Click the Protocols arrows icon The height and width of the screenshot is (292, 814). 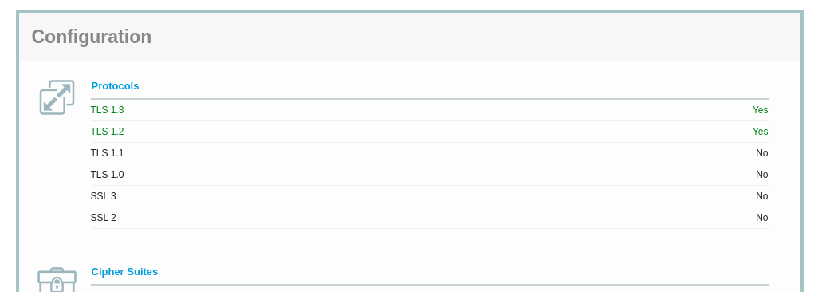[57, 97]
